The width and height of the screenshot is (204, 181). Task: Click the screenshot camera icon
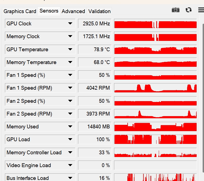coord(175,10)
